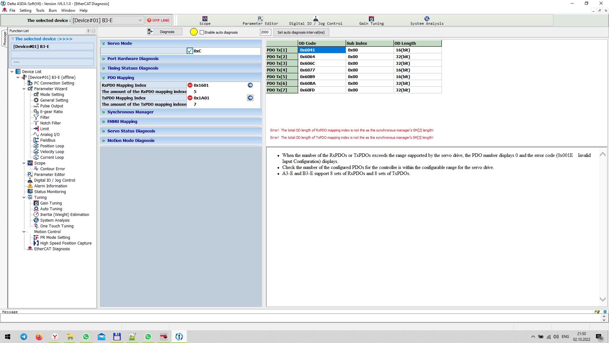The image size is (609, 343).
Task: Expand the Synchronous Manager section
Action: coord(103,112)
